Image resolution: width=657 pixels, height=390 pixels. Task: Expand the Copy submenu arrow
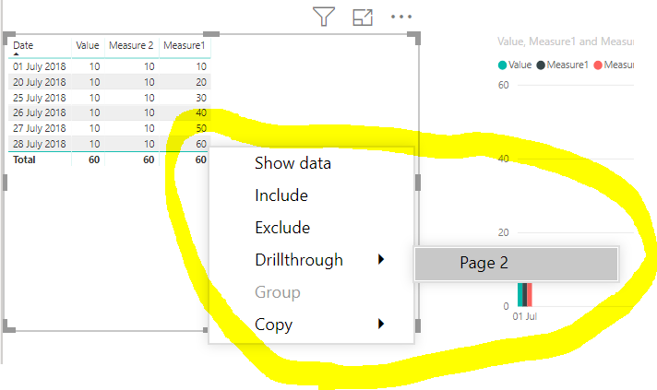click(x=381, y=324)
